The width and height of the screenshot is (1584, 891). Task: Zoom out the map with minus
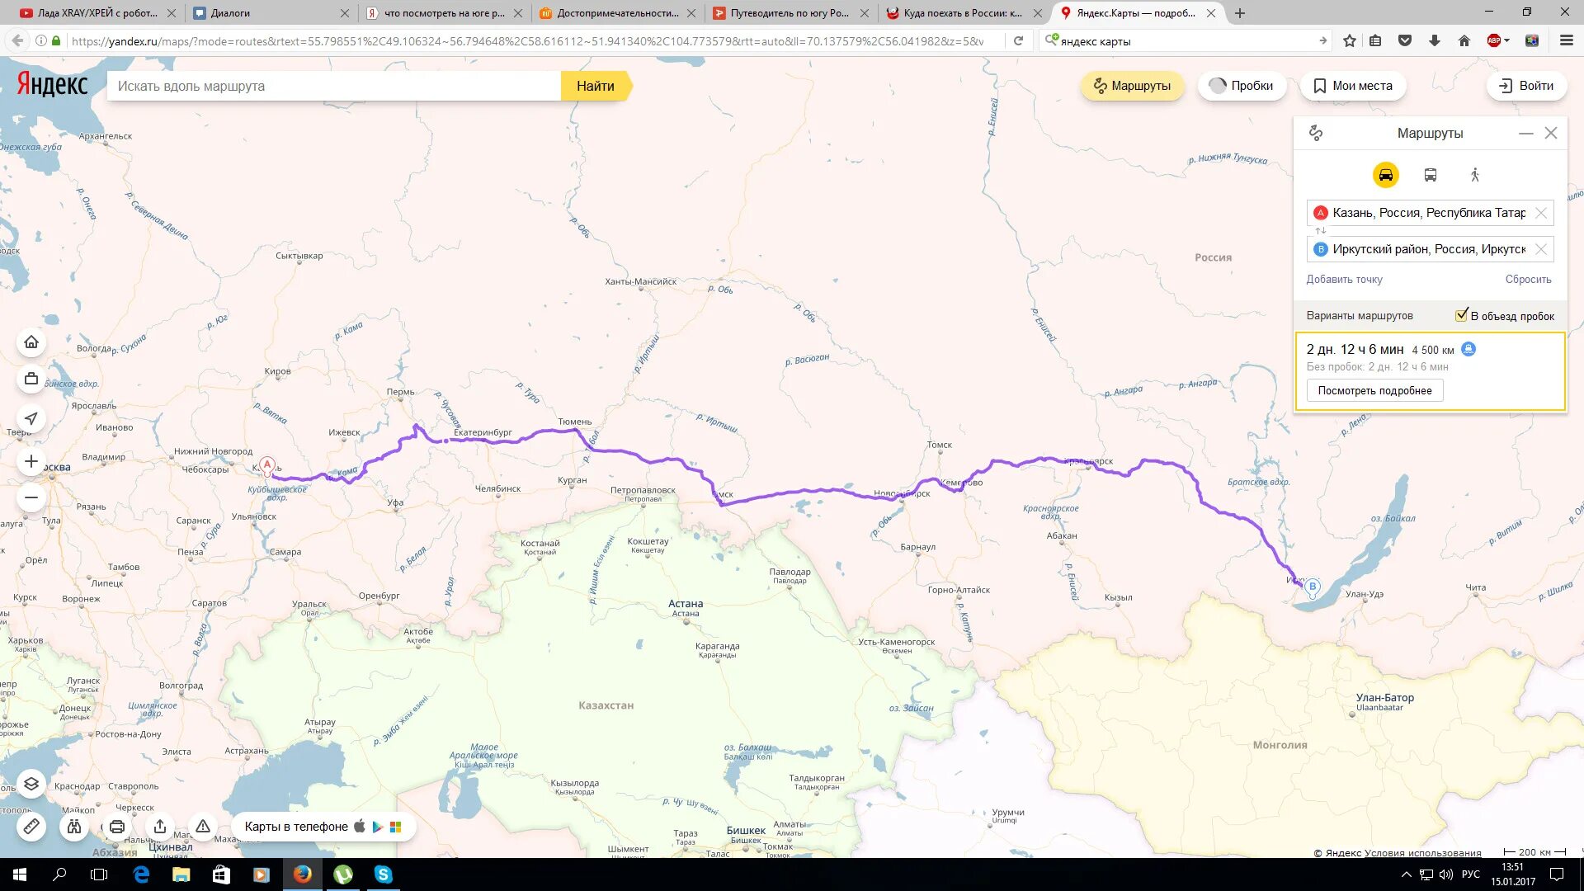tap(31, 497)
